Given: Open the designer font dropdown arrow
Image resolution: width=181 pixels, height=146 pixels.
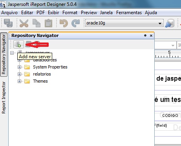Looking at the screenshot, I should (173, 45).
